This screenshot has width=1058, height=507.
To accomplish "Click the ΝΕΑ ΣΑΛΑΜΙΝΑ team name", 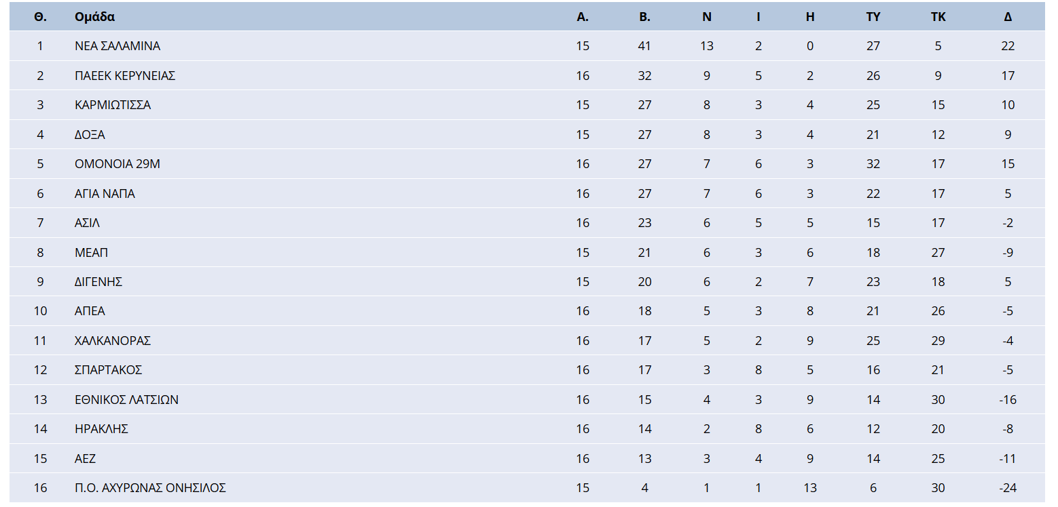I will click(117, 46).
